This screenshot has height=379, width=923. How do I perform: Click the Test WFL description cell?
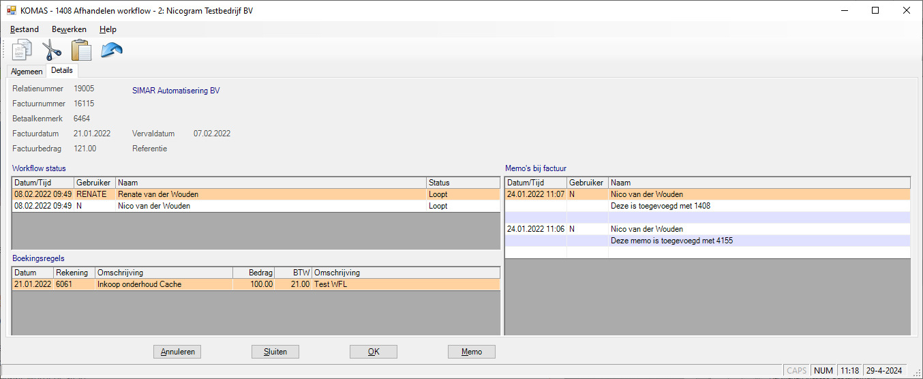click(x=406, y=284)
